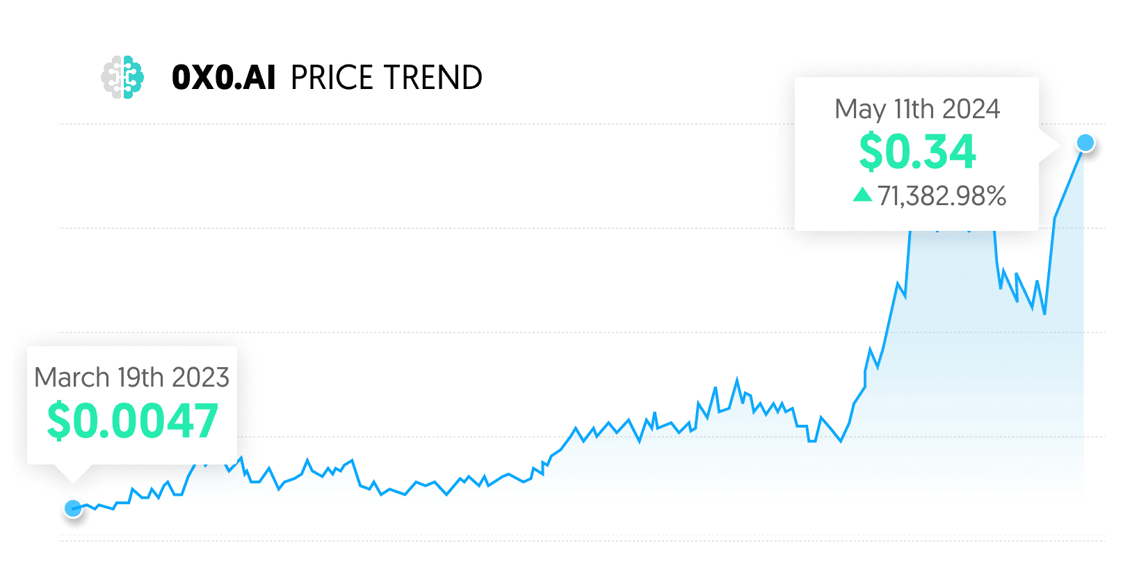
Task: Click the green upward triangle indicator
Action: point(862,195)
